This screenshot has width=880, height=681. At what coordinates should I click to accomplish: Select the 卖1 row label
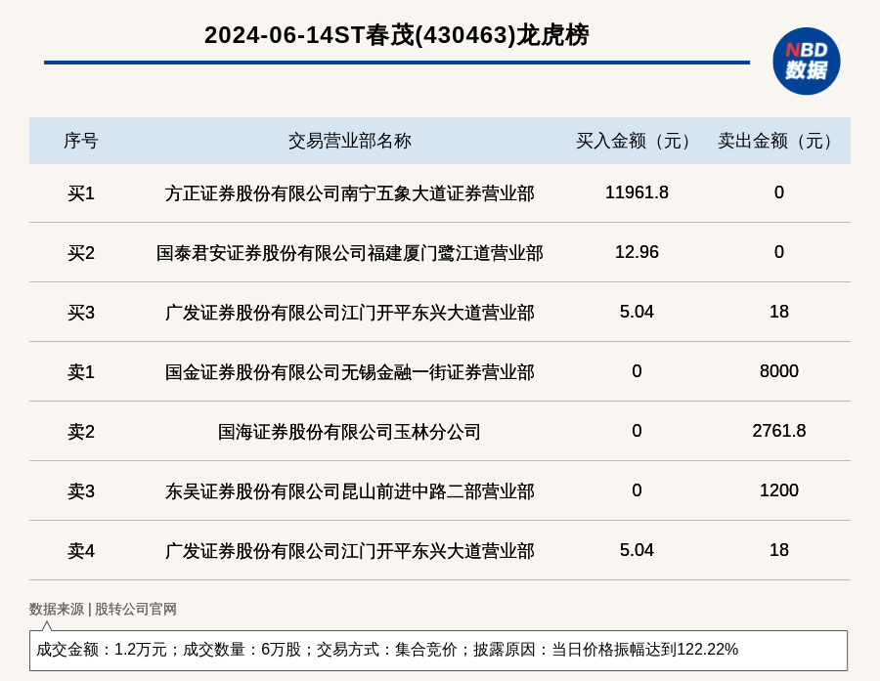point(81,372)
